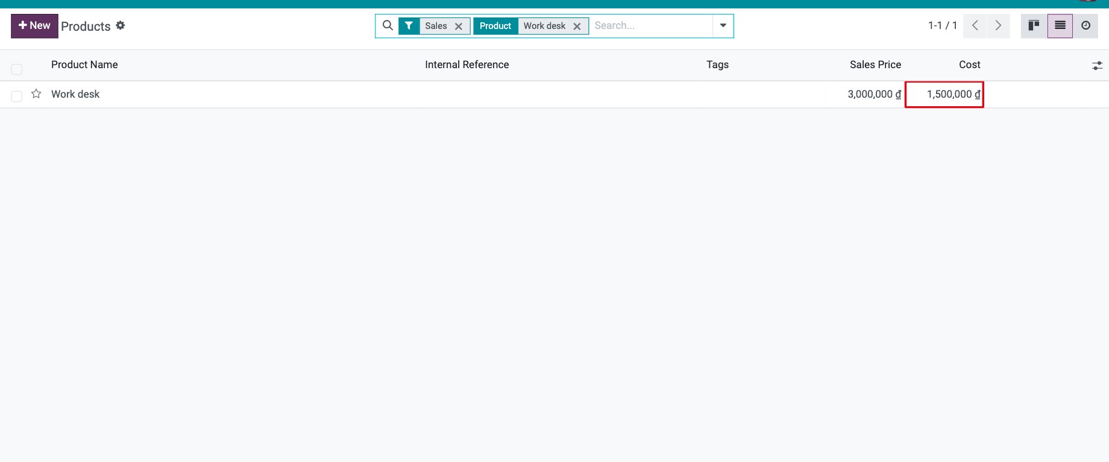Go to previous page of records
Screen dimensions: 1109x462
(975, 25)
